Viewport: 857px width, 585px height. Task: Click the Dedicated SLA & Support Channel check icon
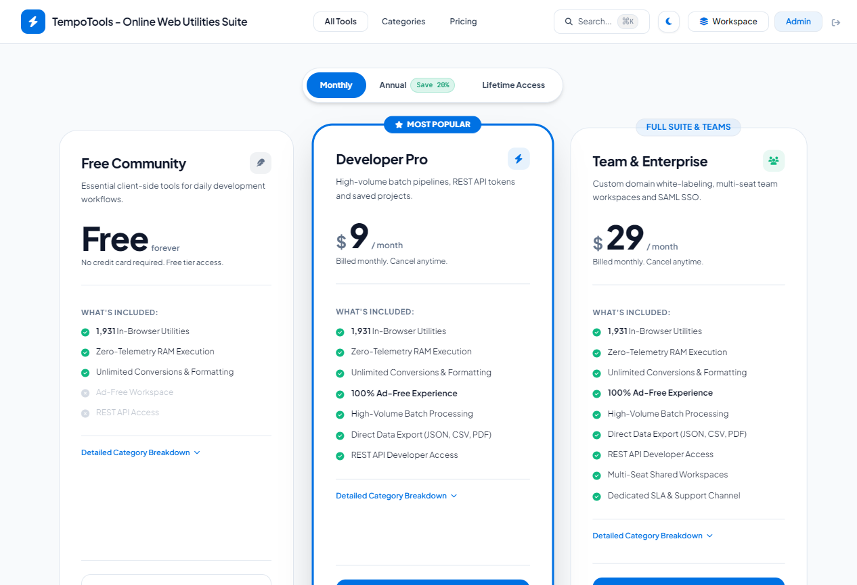point(597,496)
